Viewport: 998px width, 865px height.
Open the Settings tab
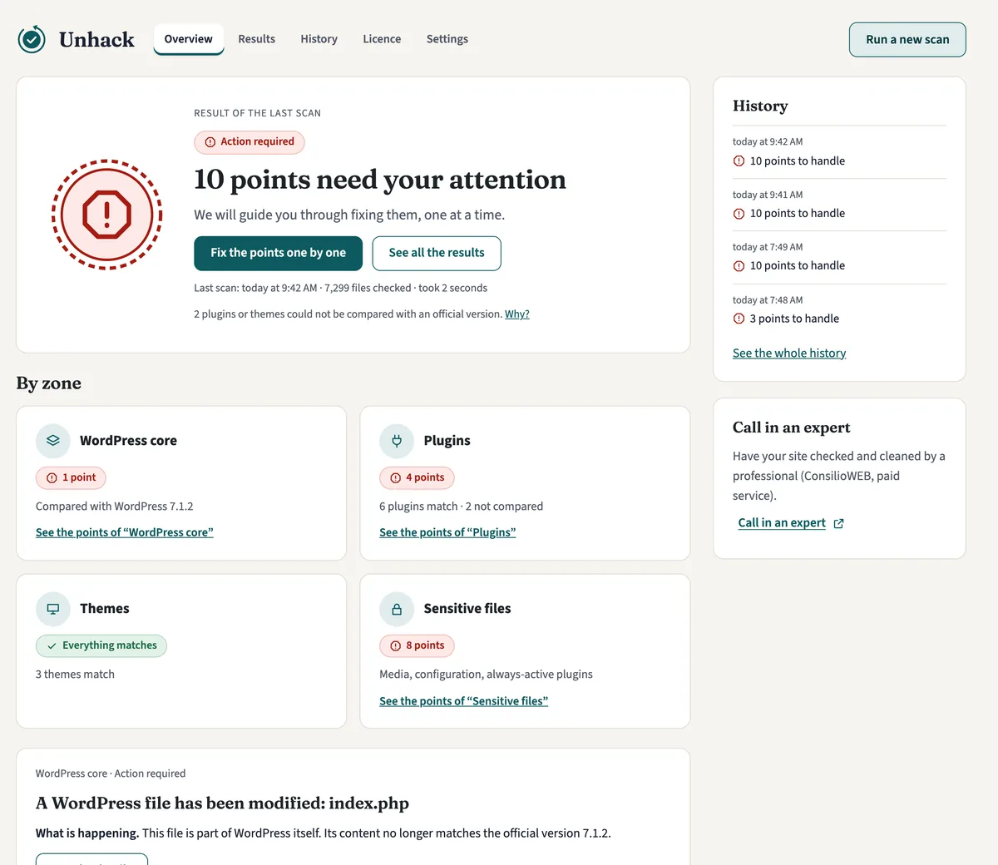(x=447, y=39)
